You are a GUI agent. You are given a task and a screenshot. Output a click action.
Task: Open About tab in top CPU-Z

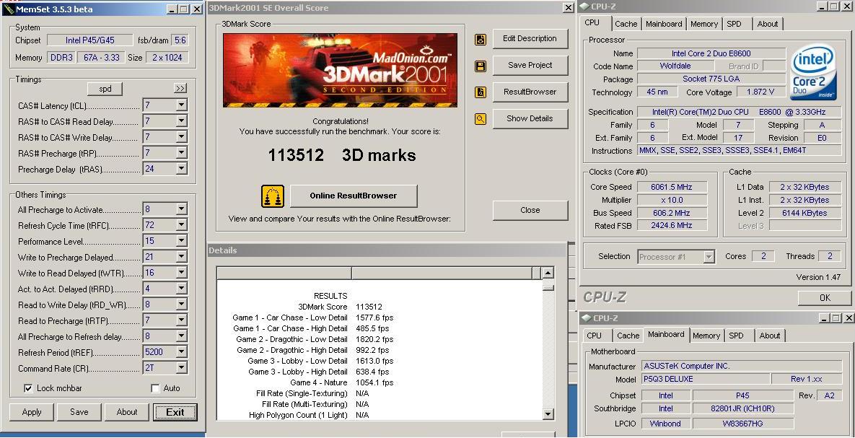767,24
